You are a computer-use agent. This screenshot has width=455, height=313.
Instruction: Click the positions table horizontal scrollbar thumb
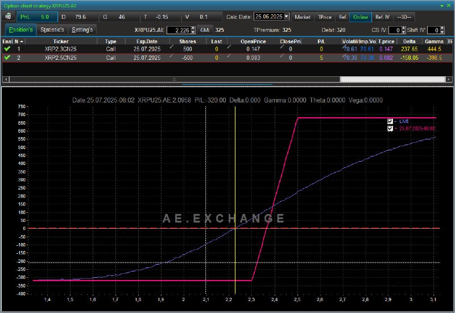pyautogui.click(x=175, y=79)
